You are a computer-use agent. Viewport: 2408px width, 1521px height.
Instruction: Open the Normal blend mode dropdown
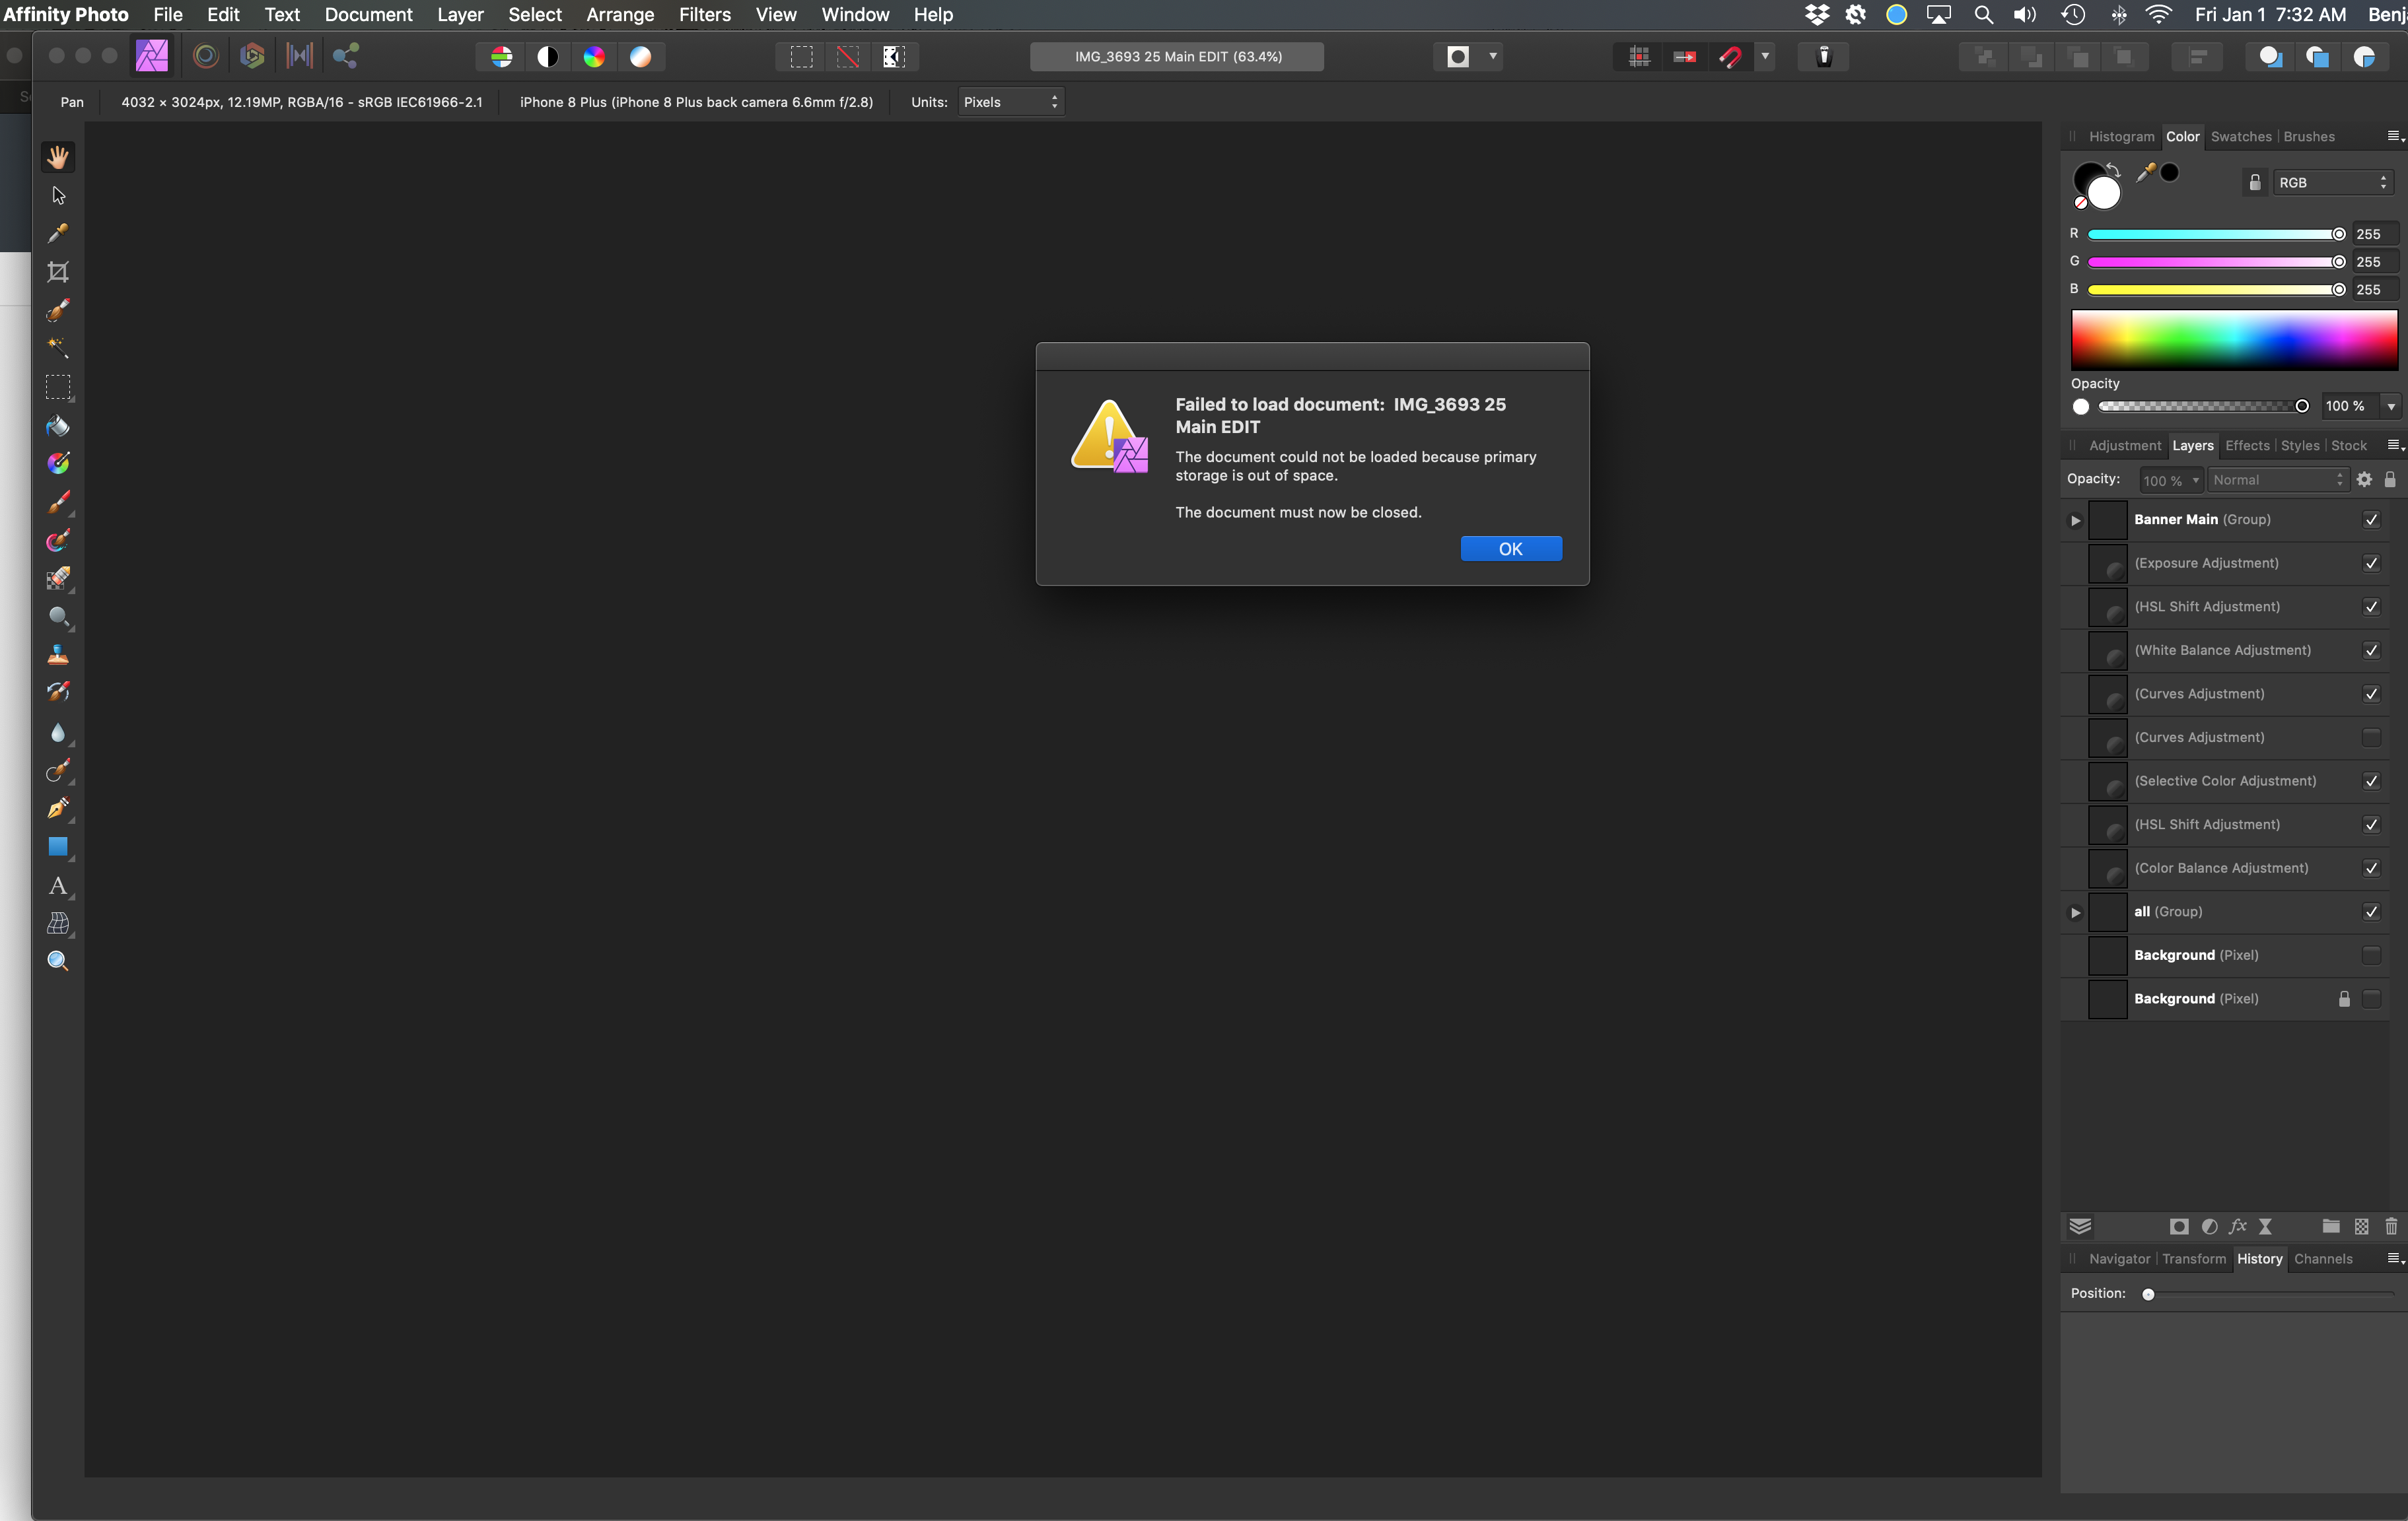[x=2278, y=480]
